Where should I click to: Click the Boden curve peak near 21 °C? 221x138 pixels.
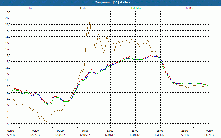(x=90, y=17)
